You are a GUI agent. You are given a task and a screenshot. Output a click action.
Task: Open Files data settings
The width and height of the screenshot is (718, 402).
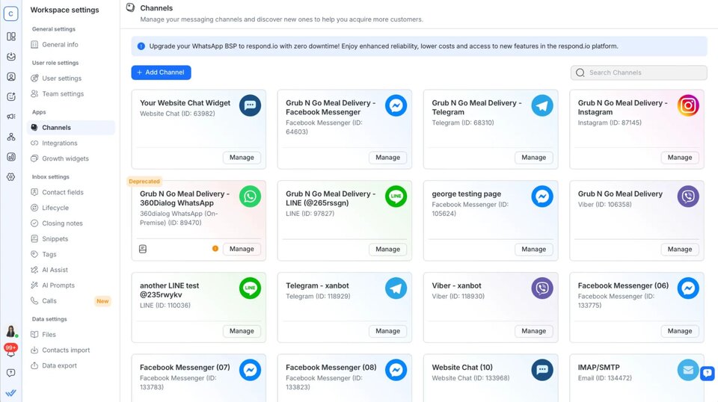(x=71, y=334)
